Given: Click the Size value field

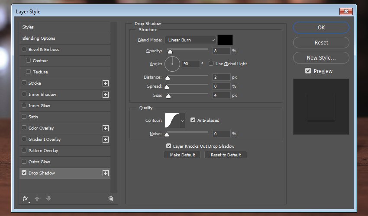Looking at the screenshot, I should (222, 95).
